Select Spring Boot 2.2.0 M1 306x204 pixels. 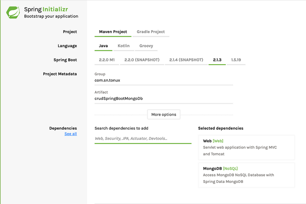tap(106, 60)
